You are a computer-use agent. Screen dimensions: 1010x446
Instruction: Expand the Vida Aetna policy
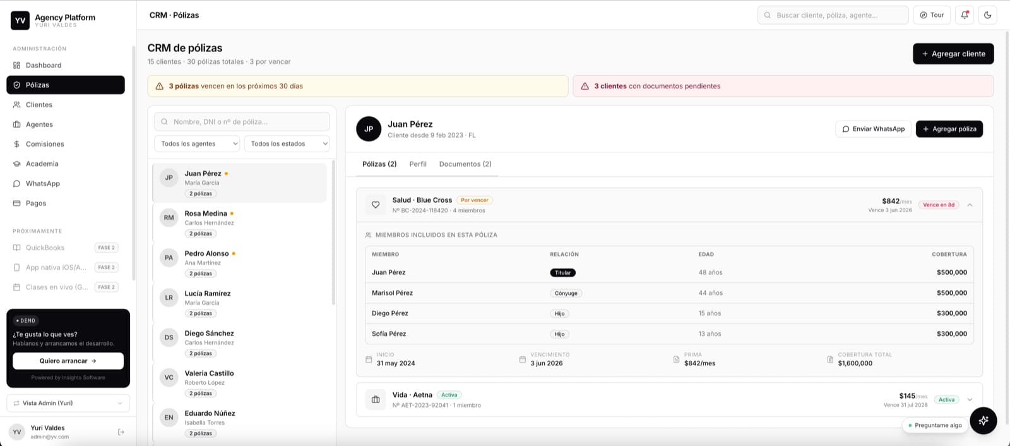coord(970,399)
